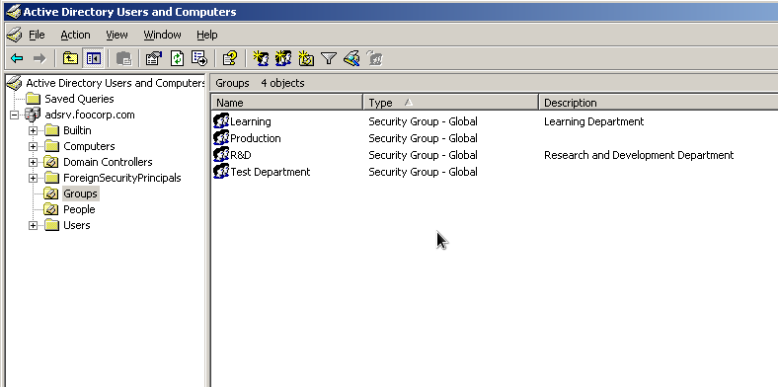Click Security Group - Global in Test Department row
778x387 pixels.
423,172
